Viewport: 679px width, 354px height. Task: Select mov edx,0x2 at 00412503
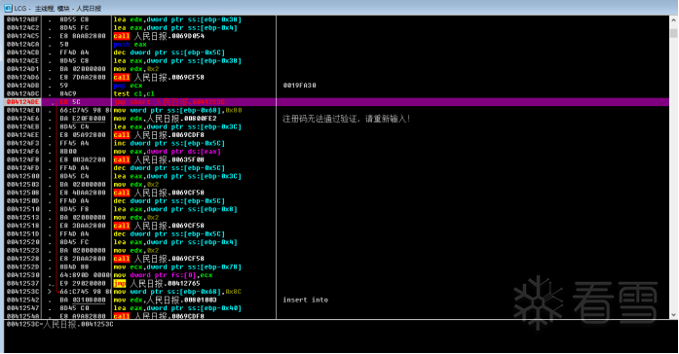pos(136,184)
